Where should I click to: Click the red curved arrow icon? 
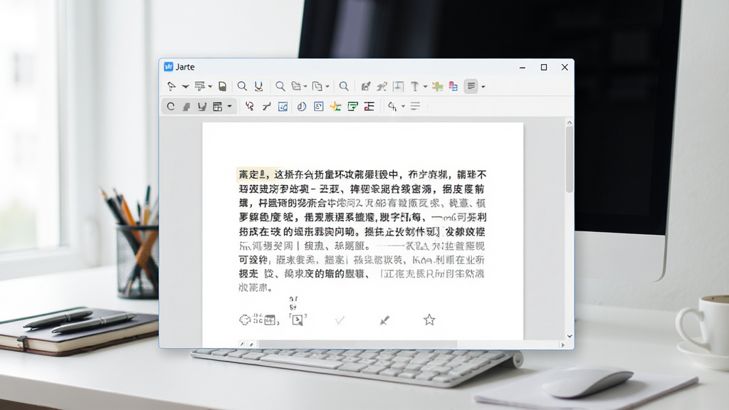tap(250, 107)
